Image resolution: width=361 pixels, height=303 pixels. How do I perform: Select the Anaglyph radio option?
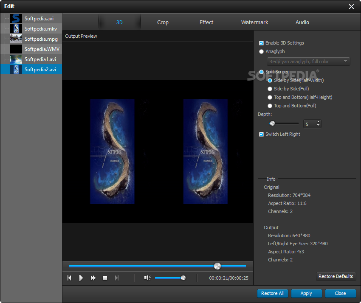[262, 51]
